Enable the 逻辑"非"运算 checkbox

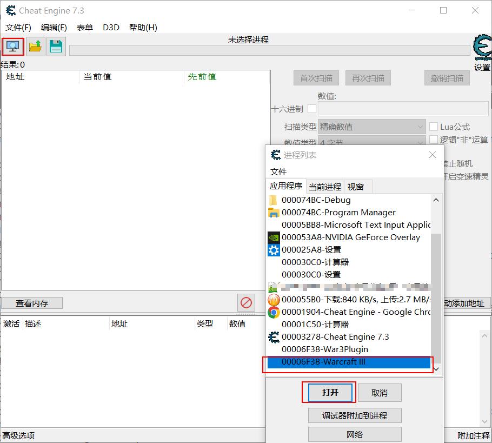pyautogui.click(x=433, y=140)
